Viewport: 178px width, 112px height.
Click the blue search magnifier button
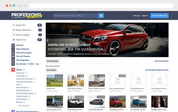tap(101, 16)
